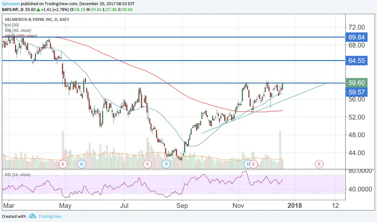Click the 72.00 price axis label
The image size is (377, 222).
click(356, 27)
